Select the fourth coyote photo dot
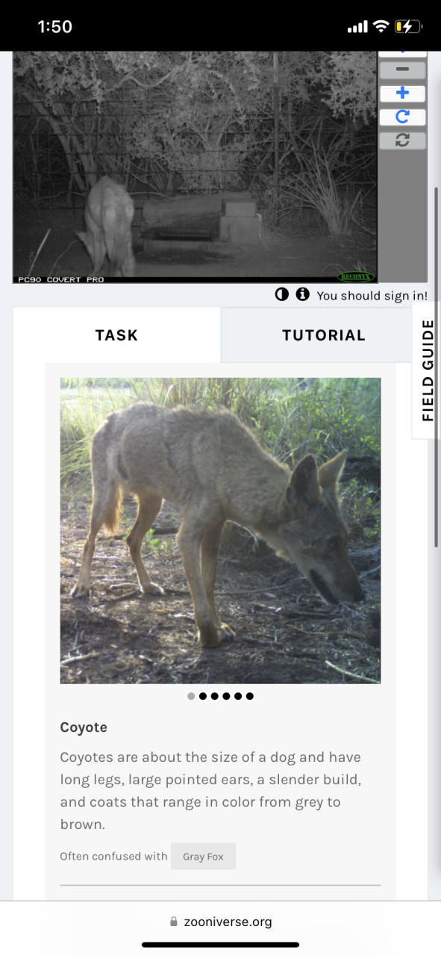This screenshot has height=956, width=441. coord(226,696)
